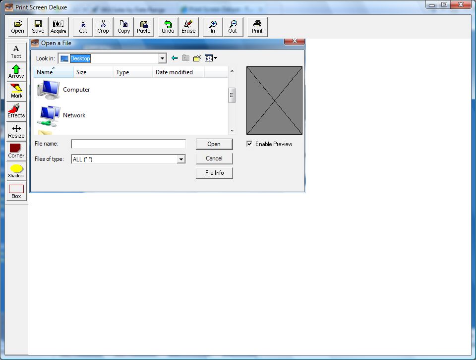Open the Effects tool
The width and height of the screenshot is (476, 360).
16,111
